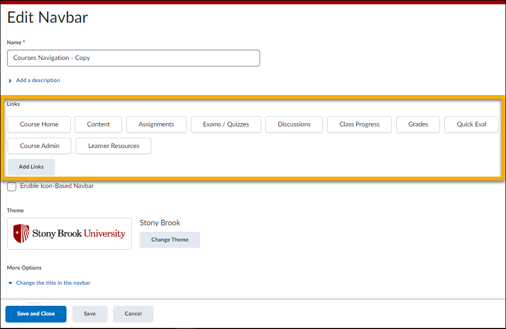This screenshot has height=329, width=506.
Task: Click Save and Close
Action: [x=36, y=314]
